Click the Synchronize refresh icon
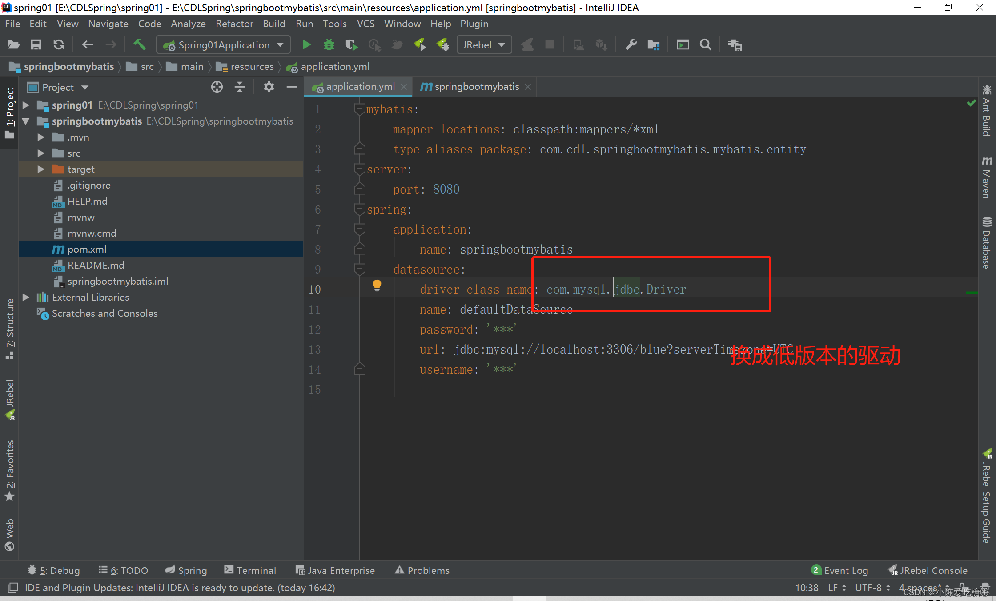The width and height of the screenshot is (996, 601). point(59,45)
